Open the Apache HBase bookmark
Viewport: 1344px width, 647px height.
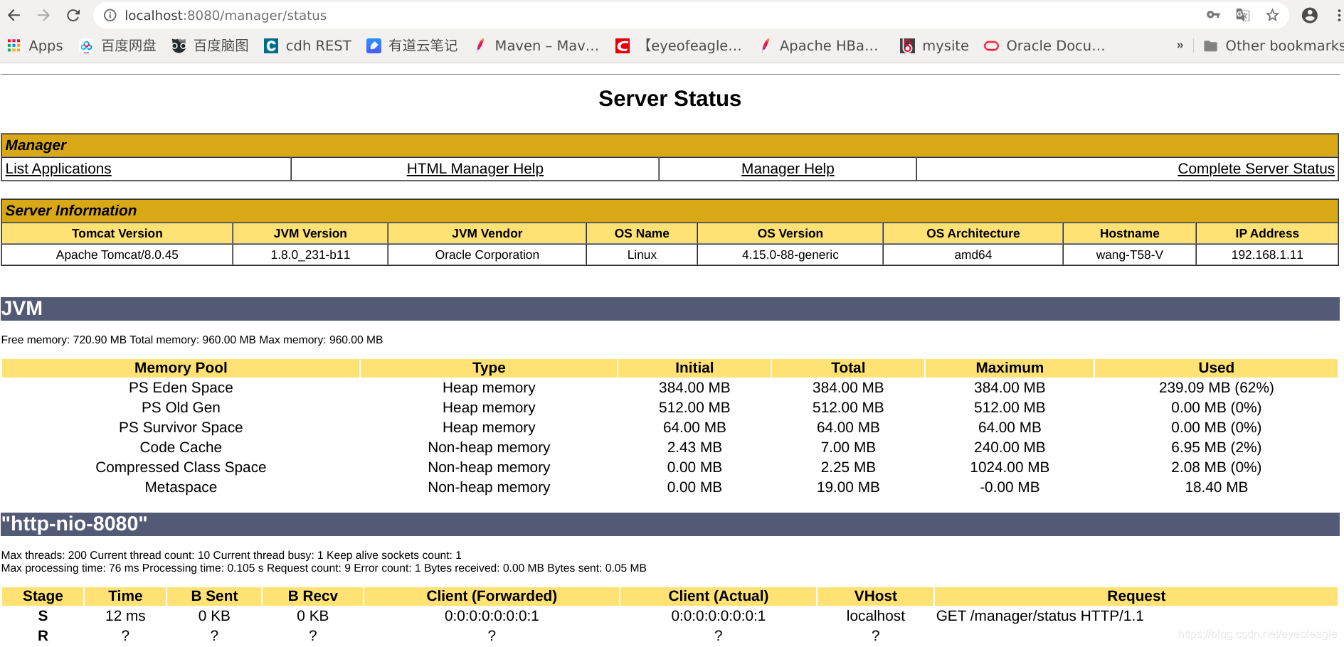click(818, 46)
